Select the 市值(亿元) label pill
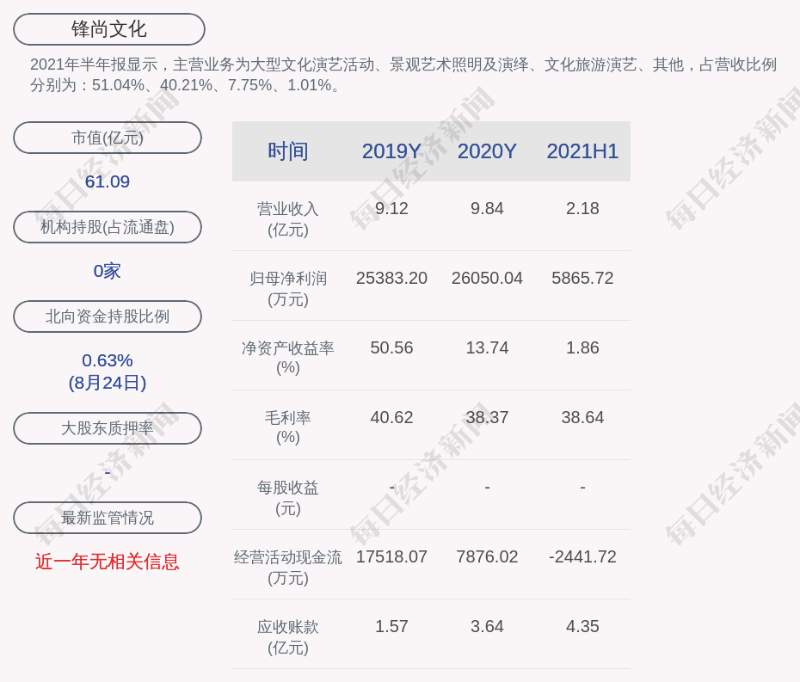Image resolution: width=800 pixels, height=682 pixels. coord(108,138)
